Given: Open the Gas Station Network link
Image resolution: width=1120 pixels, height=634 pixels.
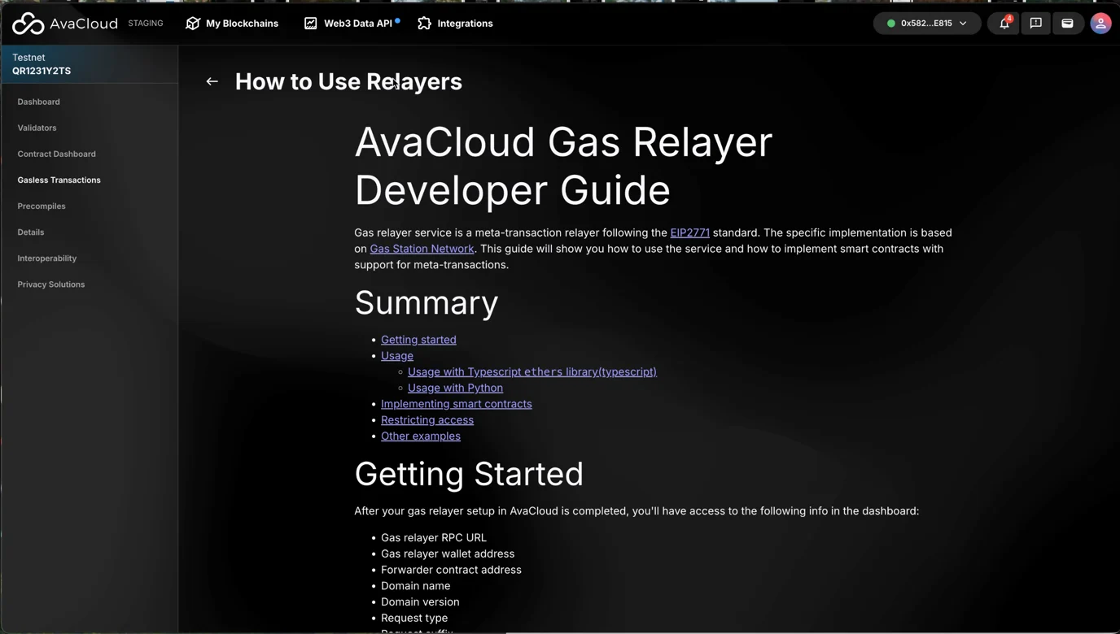Looking at the screenshot, I should tap(422, 249).
